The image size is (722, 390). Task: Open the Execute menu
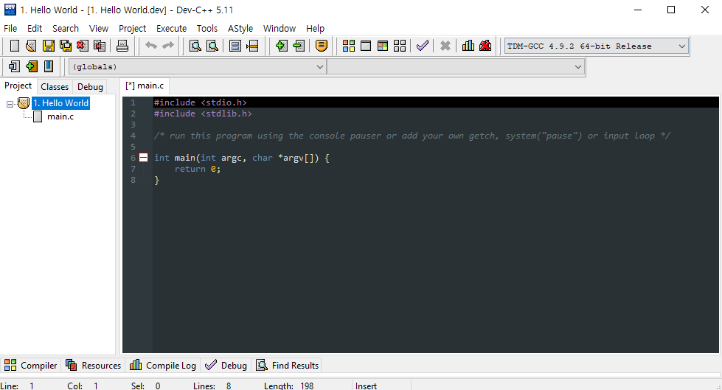click(x=171, y=29)
